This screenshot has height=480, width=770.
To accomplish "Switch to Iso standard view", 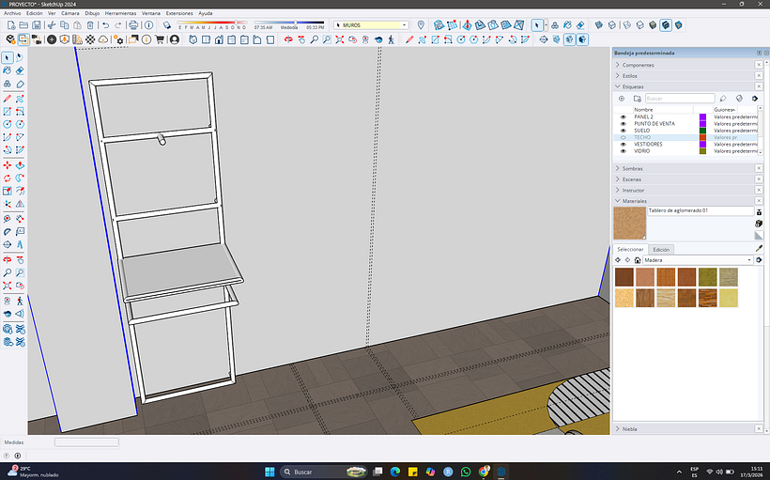I will click(x=193, y=39).
